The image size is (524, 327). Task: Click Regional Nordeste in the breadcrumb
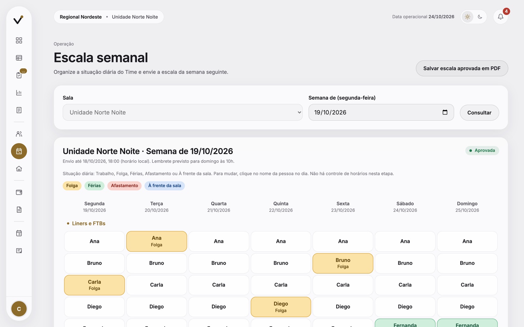coord(81,17)
